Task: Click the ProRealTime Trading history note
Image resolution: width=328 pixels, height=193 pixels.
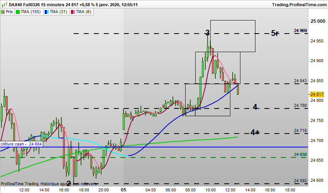Action: tap(49, 184)
